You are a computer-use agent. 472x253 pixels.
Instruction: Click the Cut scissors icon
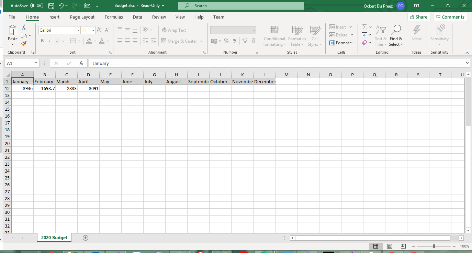point(24,27)
